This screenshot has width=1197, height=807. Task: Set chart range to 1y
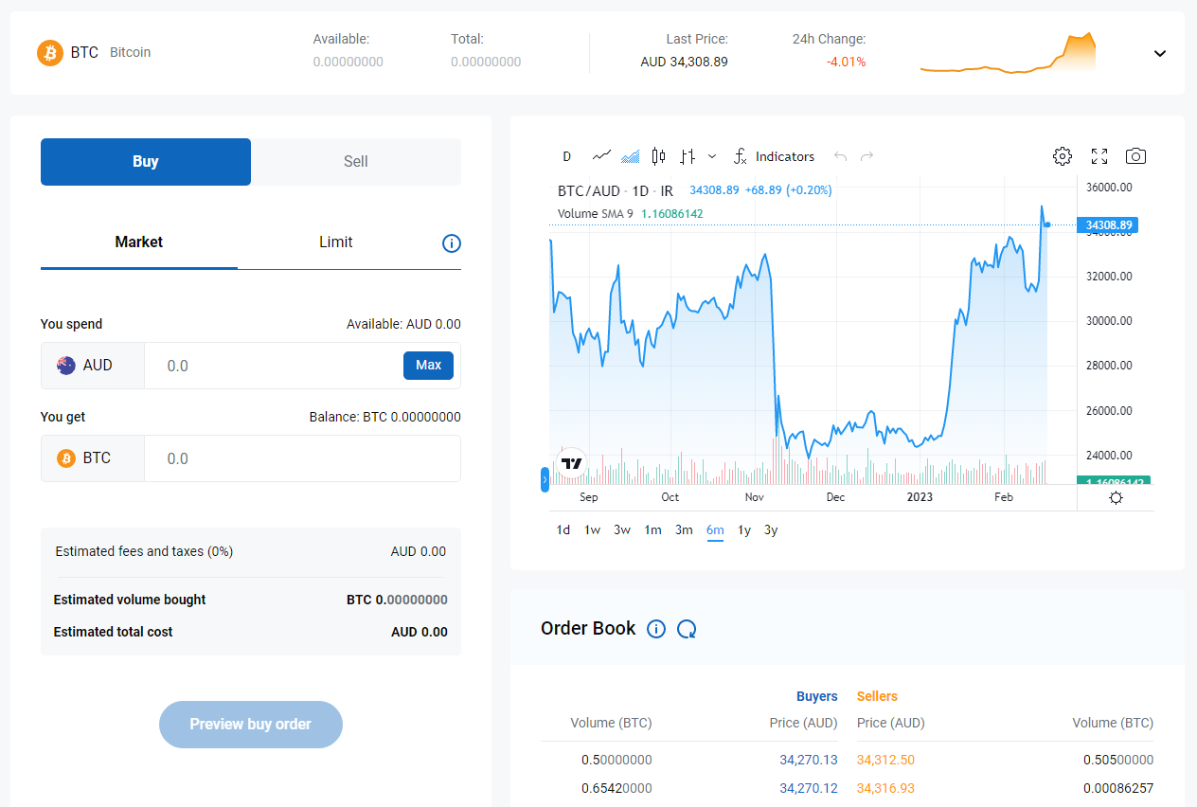[744, 530]
